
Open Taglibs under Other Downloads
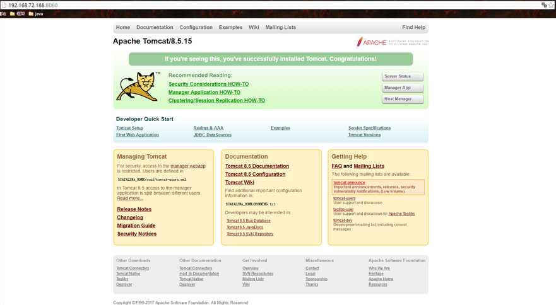122,279
